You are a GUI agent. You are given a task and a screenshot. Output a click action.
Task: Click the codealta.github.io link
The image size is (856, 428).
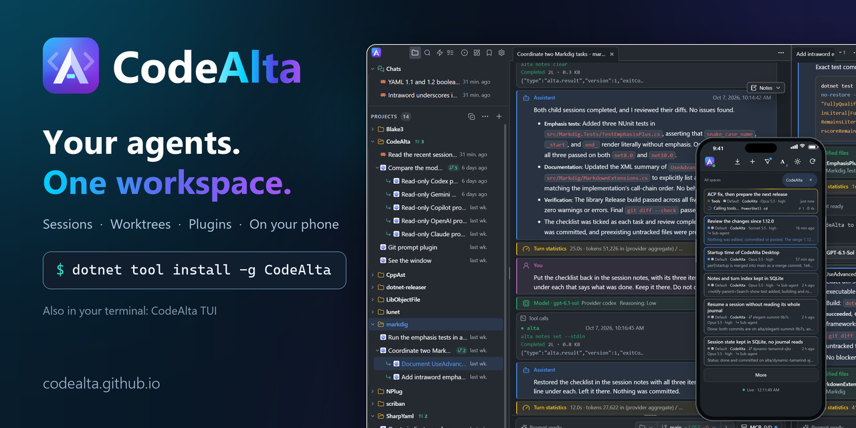[x=102, y=384]
